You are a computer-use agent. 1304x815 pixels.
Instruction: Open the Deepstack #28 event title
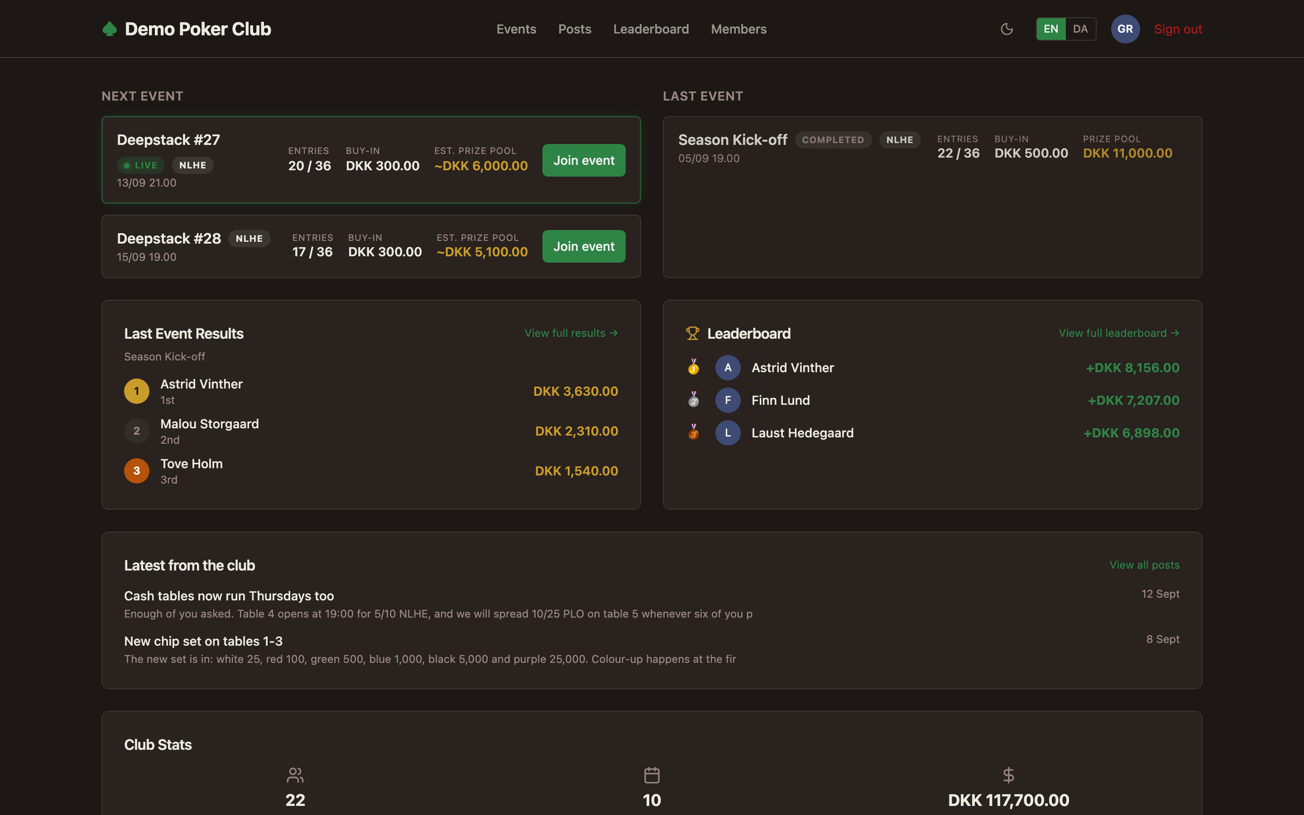pyautogui.click(x=168, y=239)
